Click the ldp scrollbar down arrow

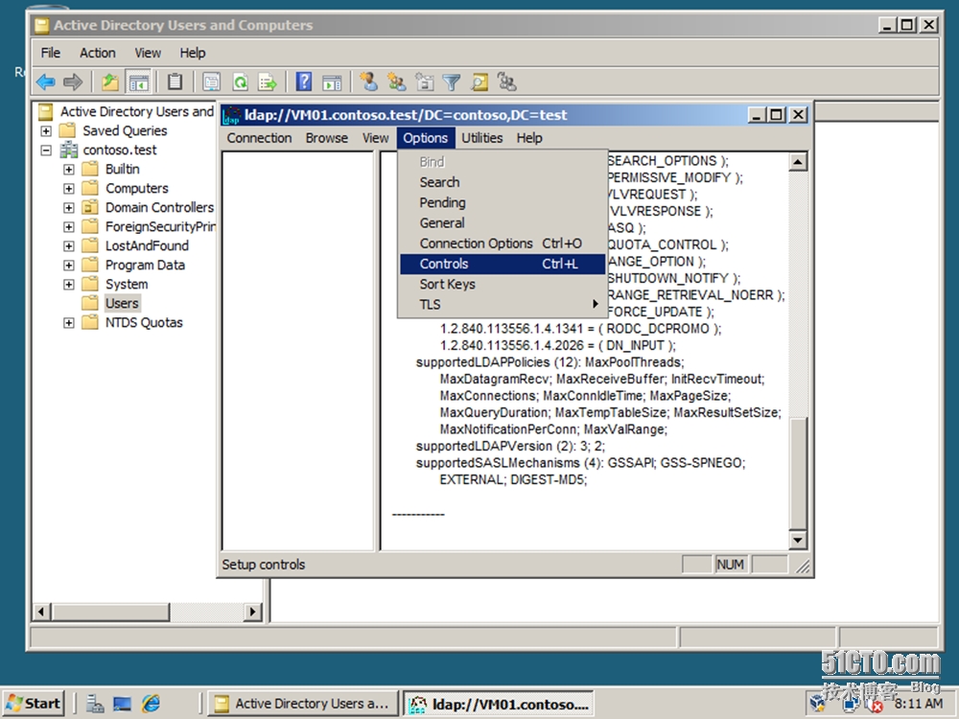(798, 540)
